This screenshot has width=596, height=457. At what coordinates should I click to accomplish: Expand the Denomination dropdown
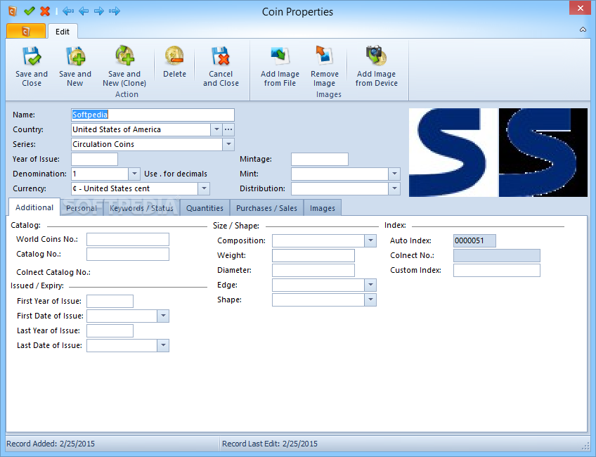[x=134, y=174]
